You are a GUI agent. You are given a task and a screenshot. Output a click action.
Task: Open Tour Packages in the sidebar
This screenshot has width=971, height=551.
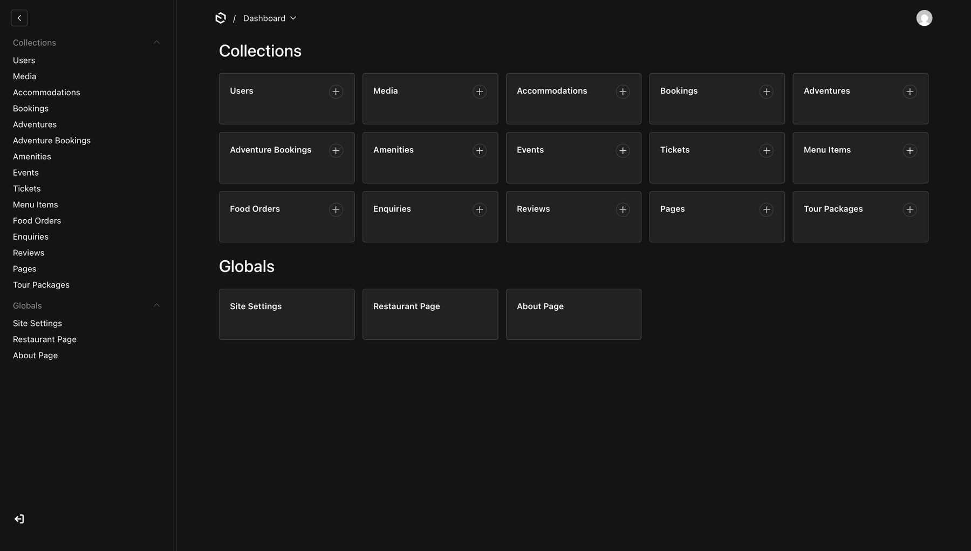tap(42, 285)
